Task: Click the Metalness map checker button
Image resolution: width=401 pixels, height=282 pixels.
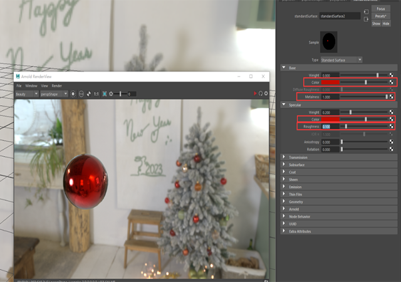Action: [391, 97]
